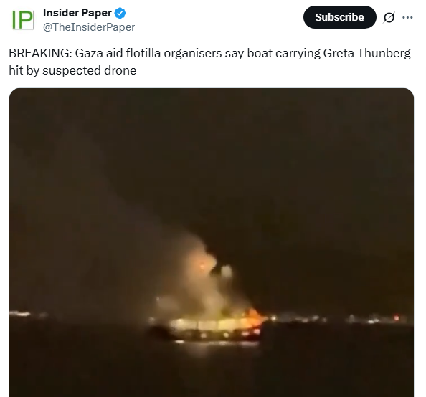The width and height of the screenshot is (426, 397).
Task: Click the smoke plume above the boat
Action: (199, 274)
